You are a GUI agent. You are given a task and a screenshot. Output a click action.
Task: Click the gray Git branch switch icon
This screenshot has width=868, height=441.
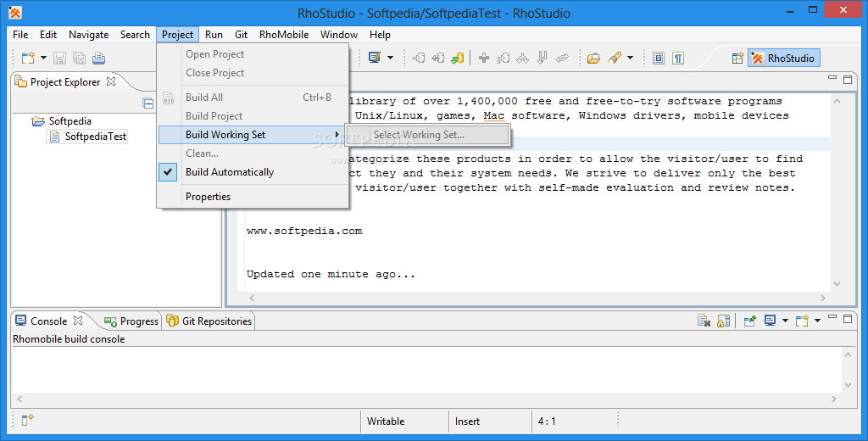(x=504, y=58)
